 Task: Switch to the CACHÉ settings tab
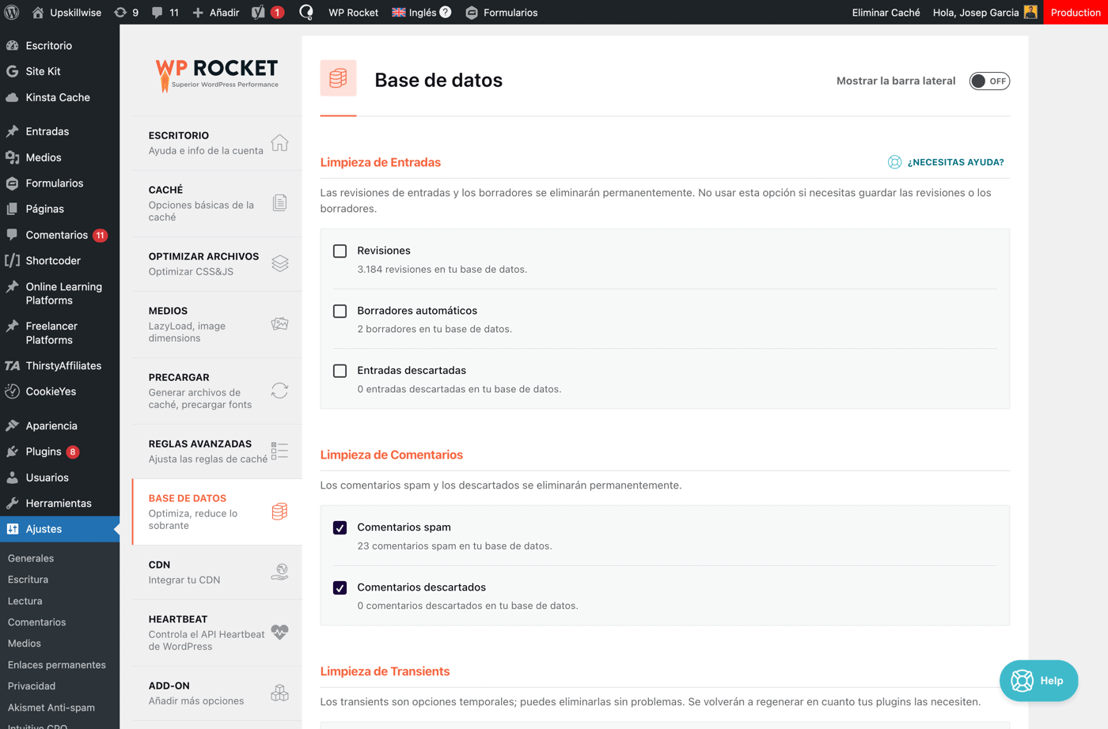[217, 203]
